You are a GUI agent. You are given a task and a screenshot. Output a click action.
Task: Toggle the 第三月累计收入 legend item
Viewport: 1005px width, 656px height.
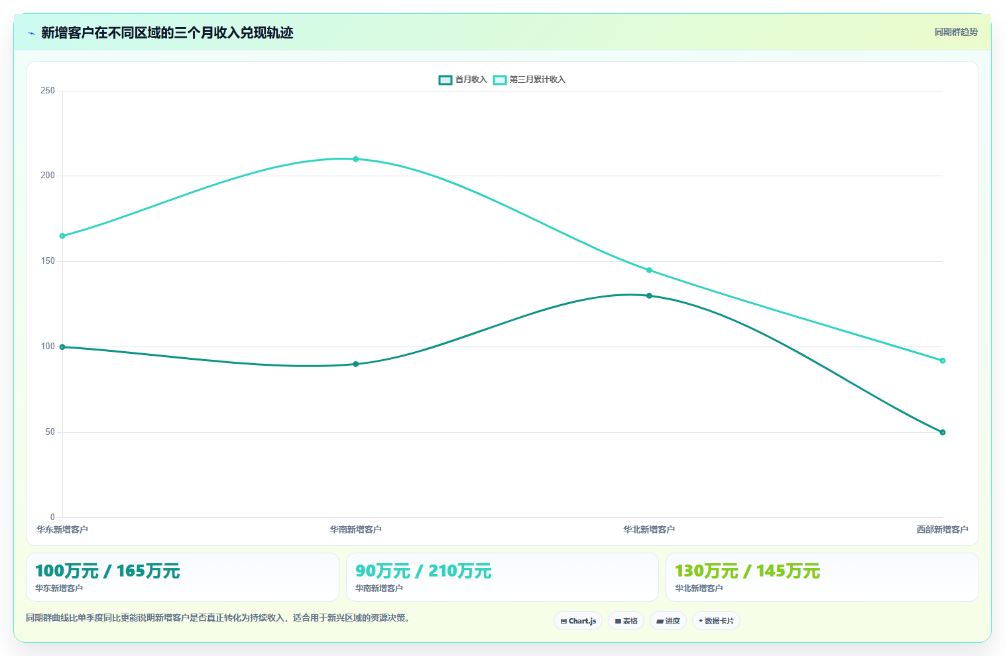point(529,80)
